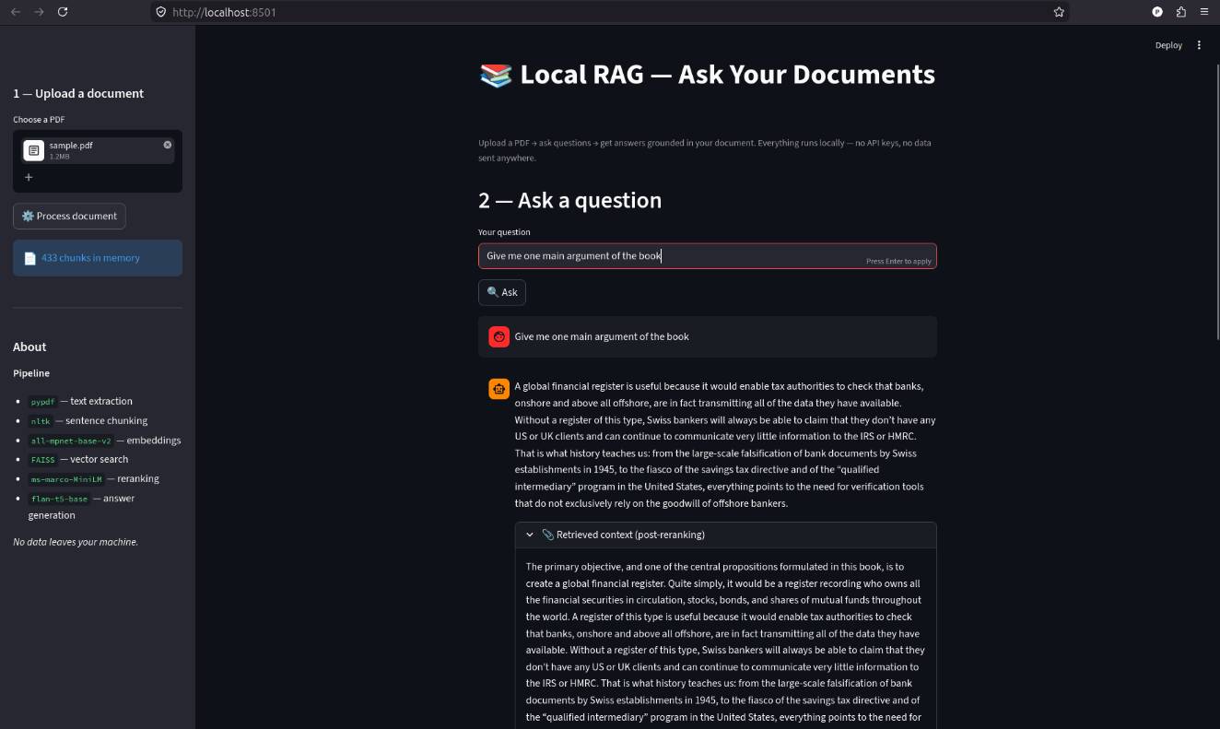1220x729 pixels.
Task: Click the sample.pdf file icon
Action: tap(34, 150)
